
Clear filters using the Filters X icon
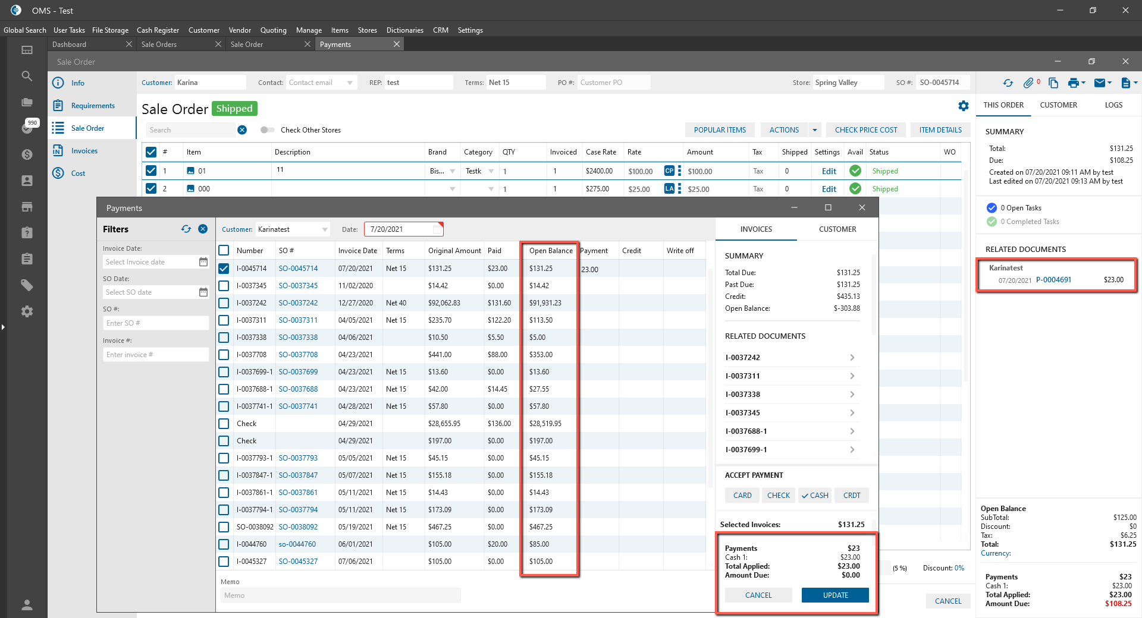click(203, 229)
